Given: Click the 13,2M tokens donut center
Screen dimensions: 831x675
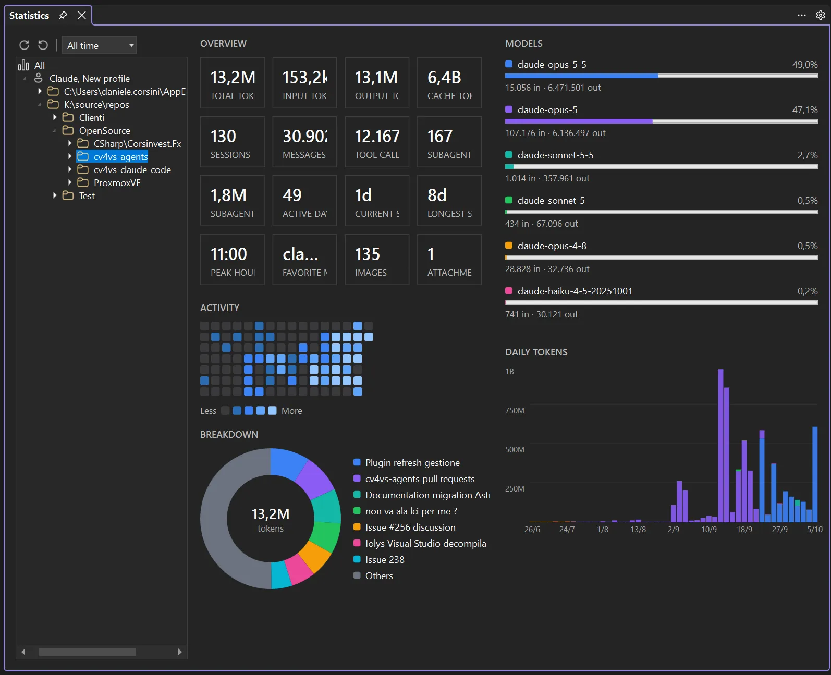Looking at the screenshot, I should point(271,519).
